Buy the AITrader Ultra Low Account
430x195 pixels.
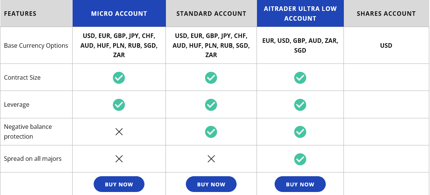click(x=300, y=184)
